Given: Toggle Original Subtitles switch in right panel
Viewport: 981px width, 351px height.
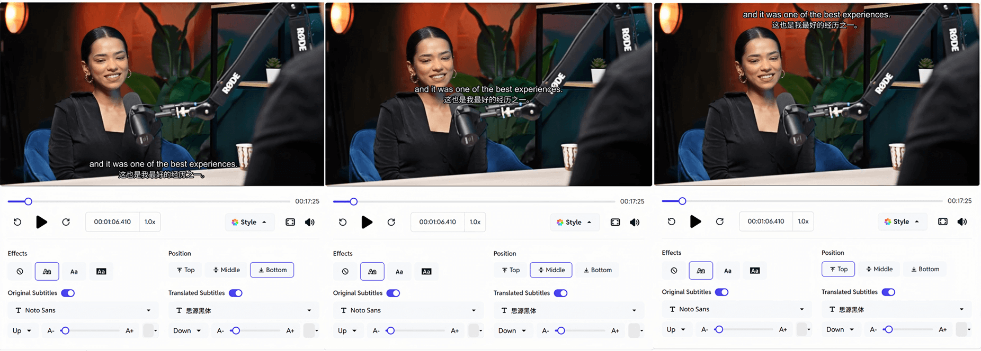Looking at the screenshot, I should click(721, 292).
